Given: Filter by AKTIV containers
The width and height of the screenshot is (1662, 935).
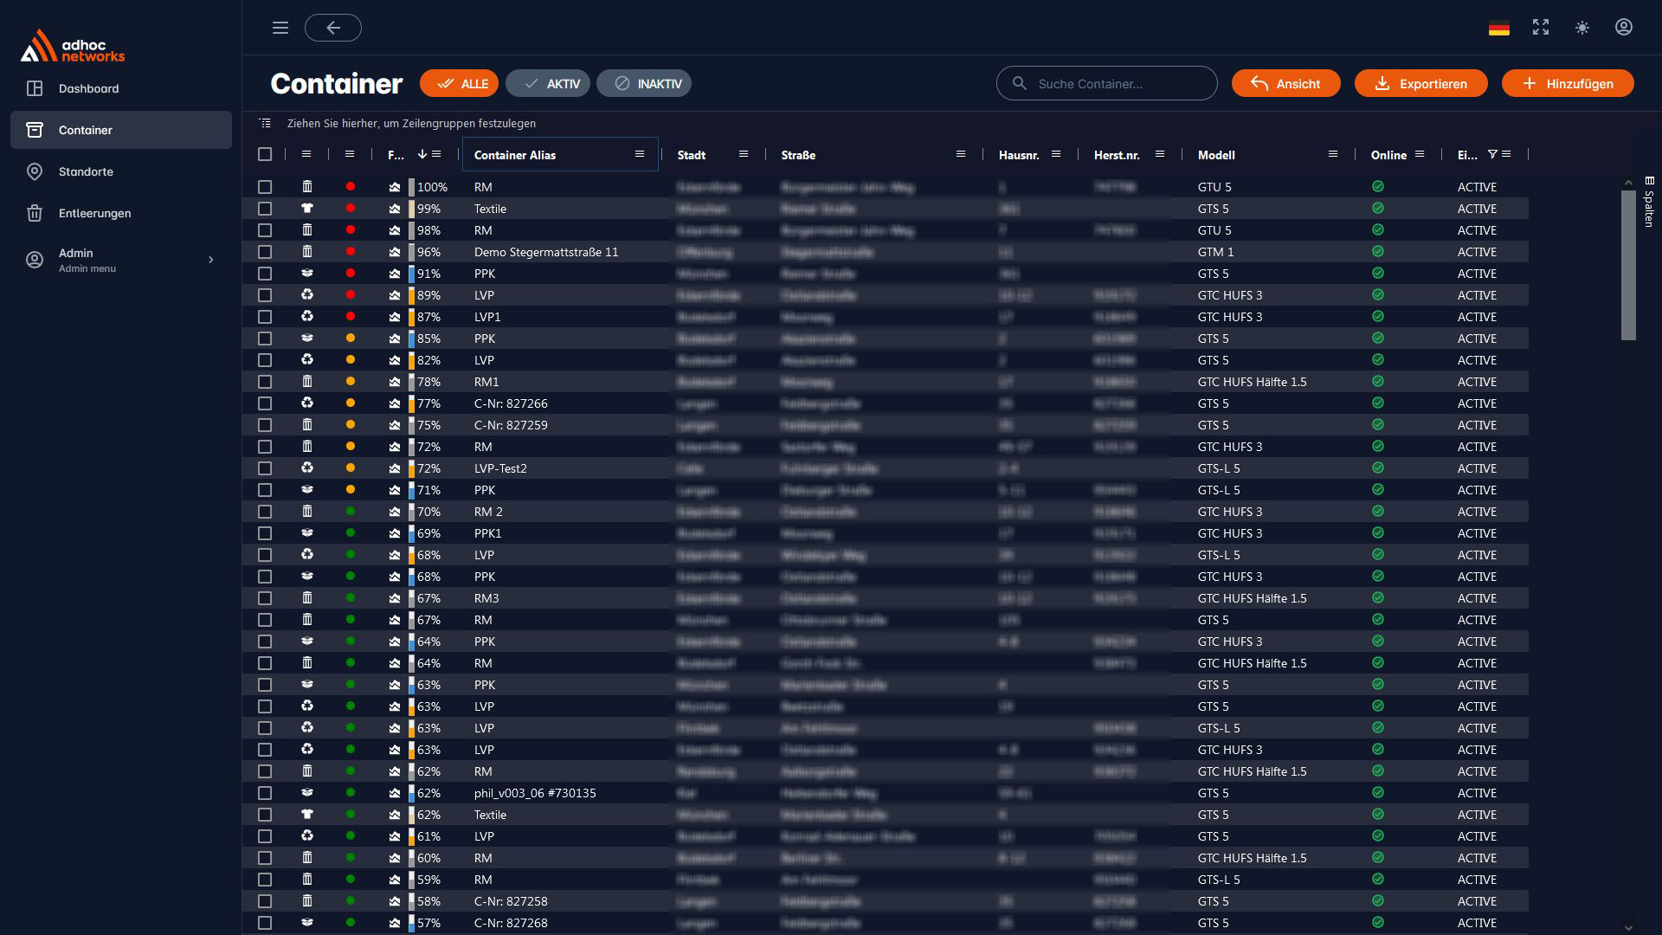Looking at the screenshot, I should pos(548,83).
